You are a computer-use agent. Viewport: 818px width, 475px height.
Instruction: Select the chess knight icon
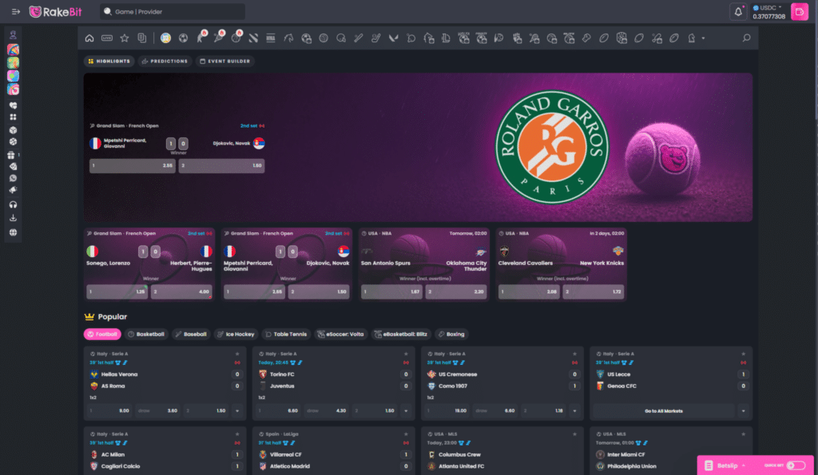[x=692, y=38]
